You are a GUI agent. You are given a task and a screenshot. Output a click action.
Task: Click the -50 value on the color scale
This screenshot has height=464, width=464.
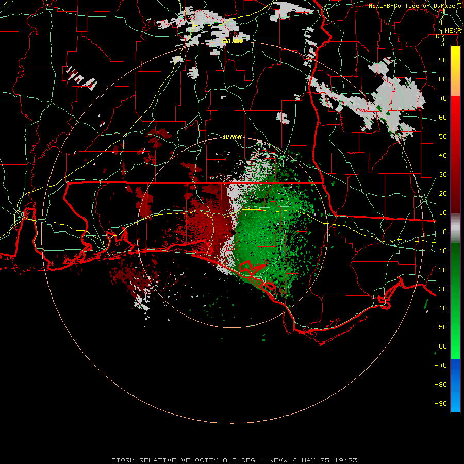[x=441, y=327]
